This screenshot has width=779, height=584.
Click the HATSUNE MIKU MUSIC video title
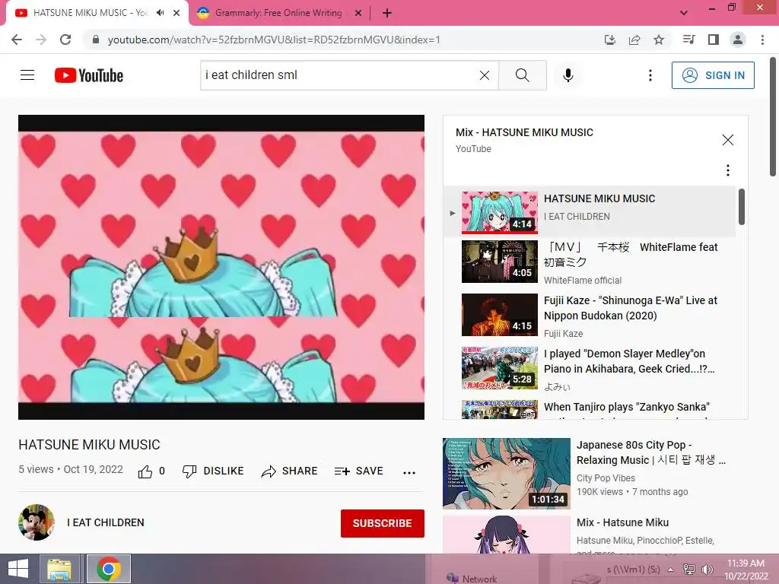tap(90, 445)
